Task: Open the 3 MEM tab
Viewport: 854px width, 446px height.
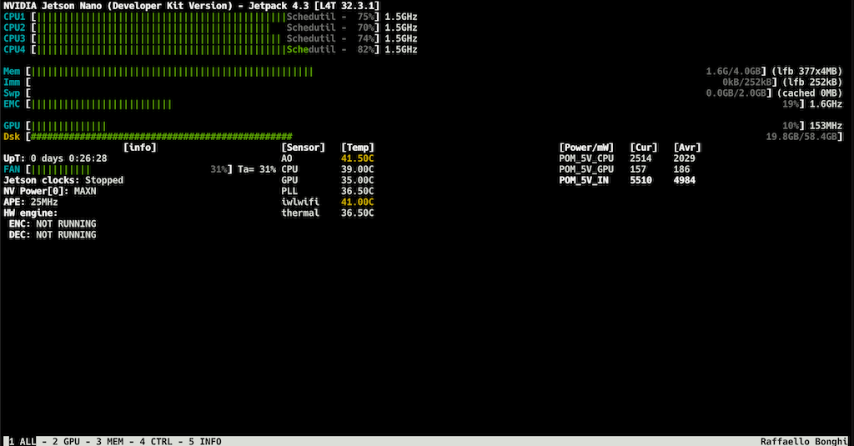Action: point(109,441)
